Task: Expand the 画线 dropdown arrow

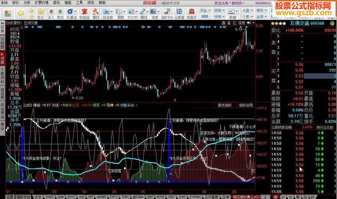Action: coord(147,11)
